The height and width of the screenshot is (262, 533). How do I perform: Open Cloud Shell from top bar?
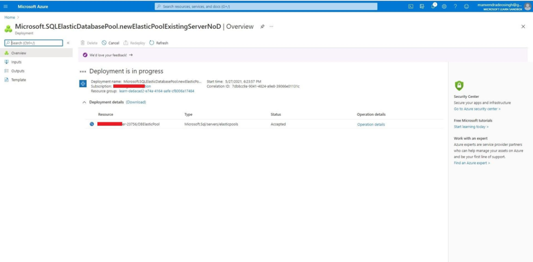pyautogui.click(x=411, y=6)
